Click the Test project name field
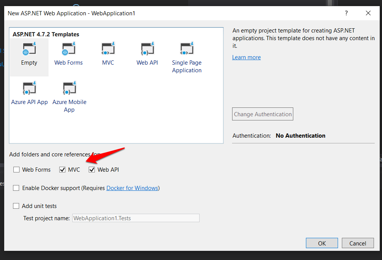Image resolution: width=382 pixels, height=260 pixels. [x=136, y=218]
